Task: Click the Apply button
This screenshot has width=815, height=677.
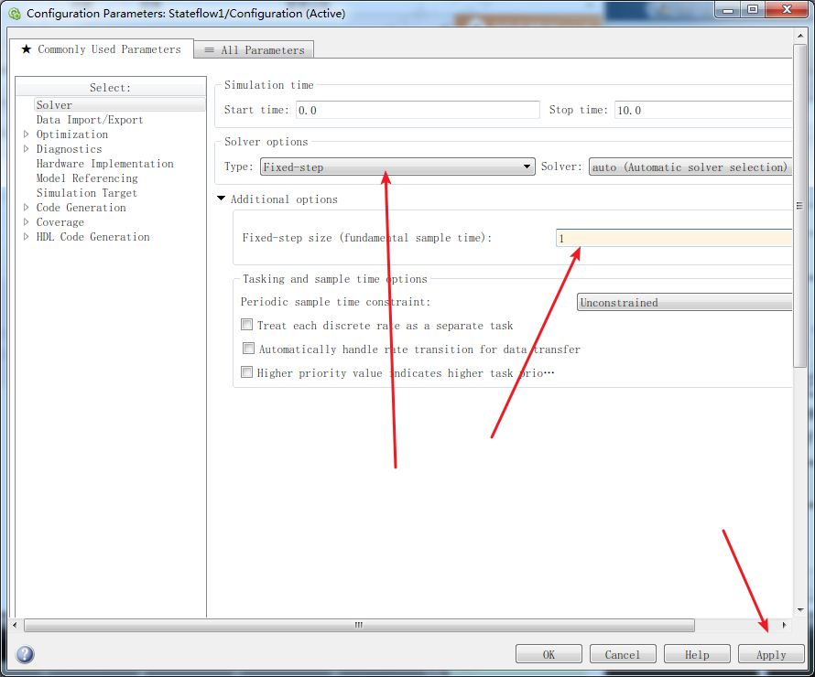Action: 771,654
